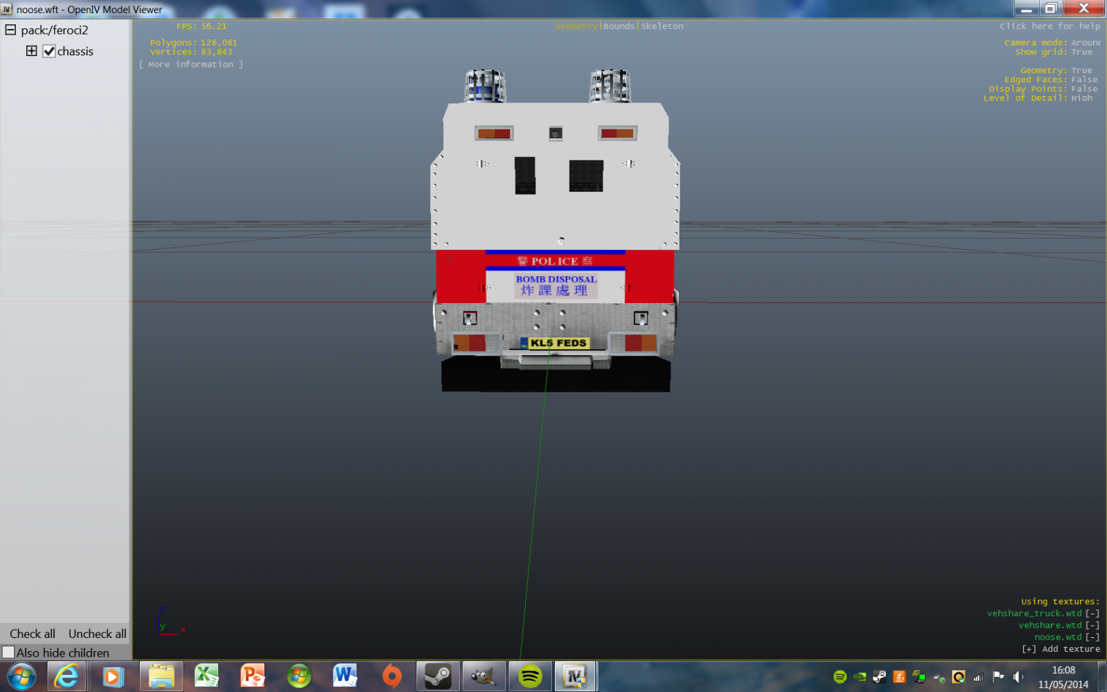The image size is (1107, 692).
Task: Remove vehshare_truck.wtd texture with its [-] icon
Action: 1092,614
